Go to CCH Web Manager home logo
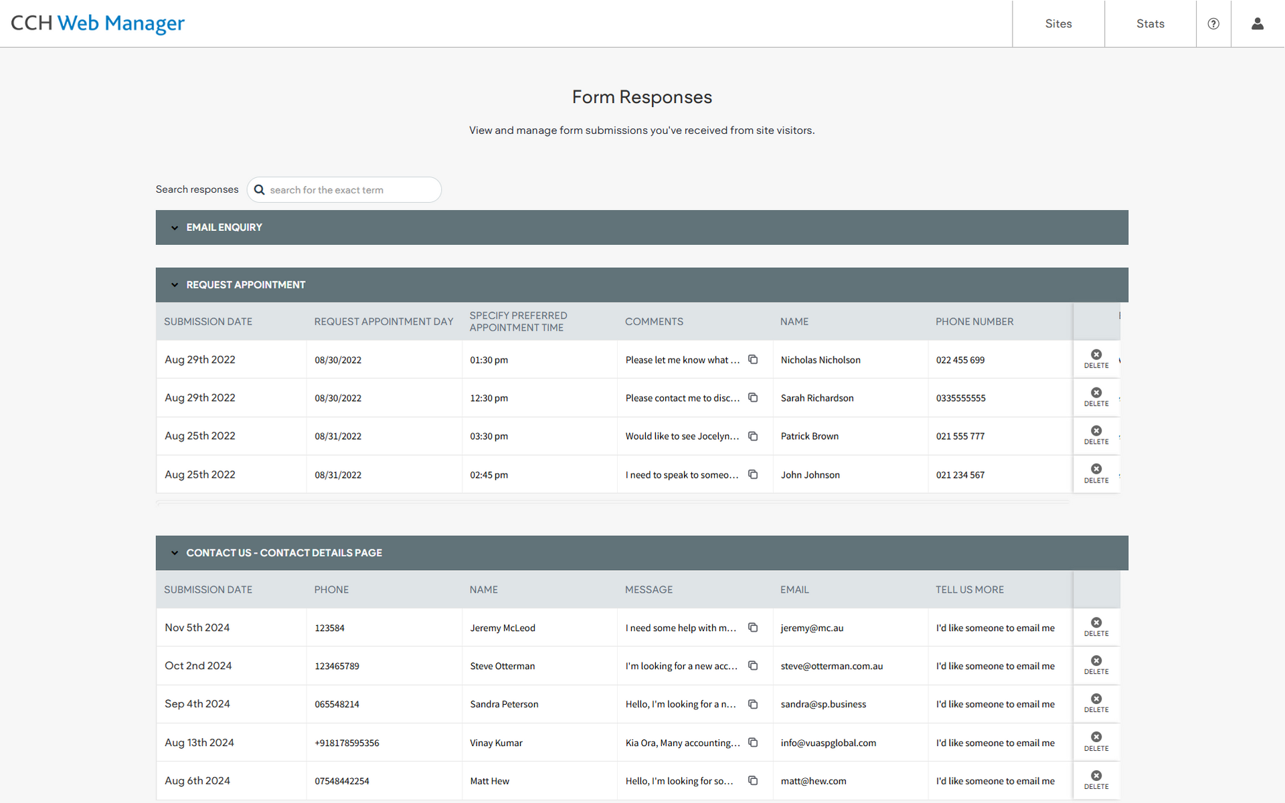1285x803 pixels. [98, 23]
